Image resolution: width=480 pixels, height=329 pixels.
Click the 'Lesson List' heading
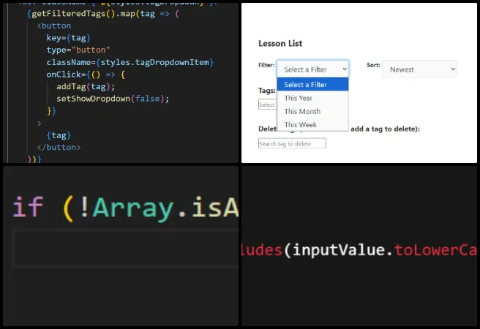[x=280, y=44]
